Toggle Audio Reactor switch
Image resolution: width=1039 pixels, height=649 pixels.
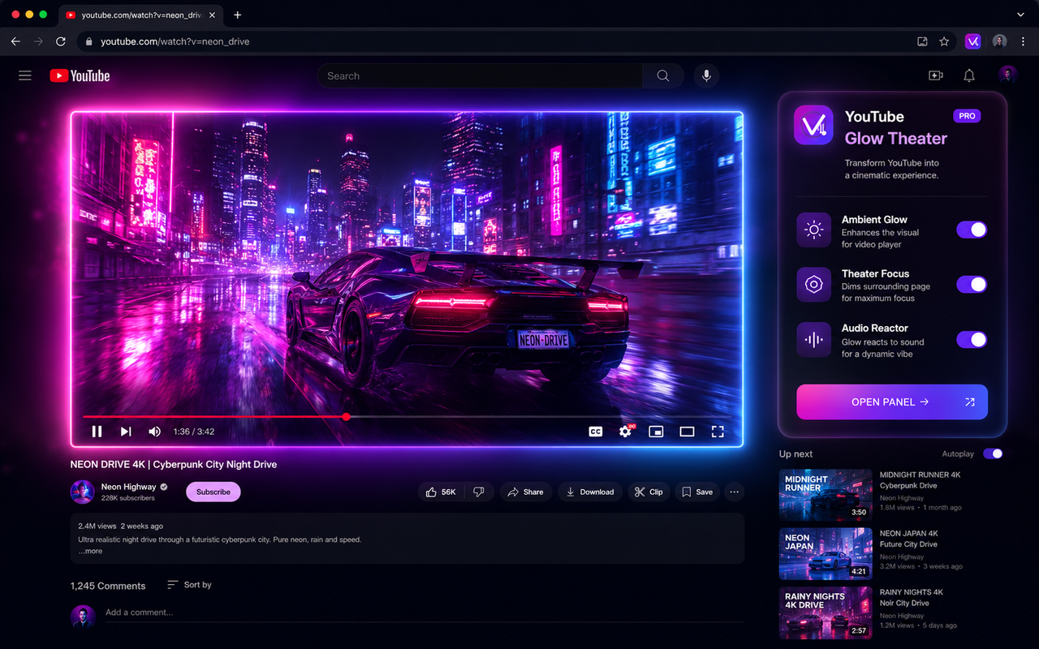[972, 339]
